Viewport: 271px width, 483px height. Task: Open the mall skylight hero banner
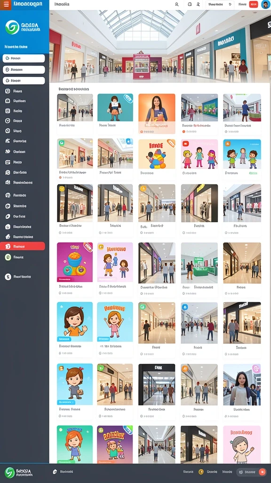(160, 46)
